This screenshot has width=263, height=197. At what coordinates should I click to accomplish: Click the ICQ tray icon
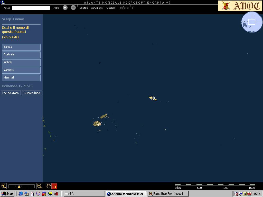click(x=245, y=194)
